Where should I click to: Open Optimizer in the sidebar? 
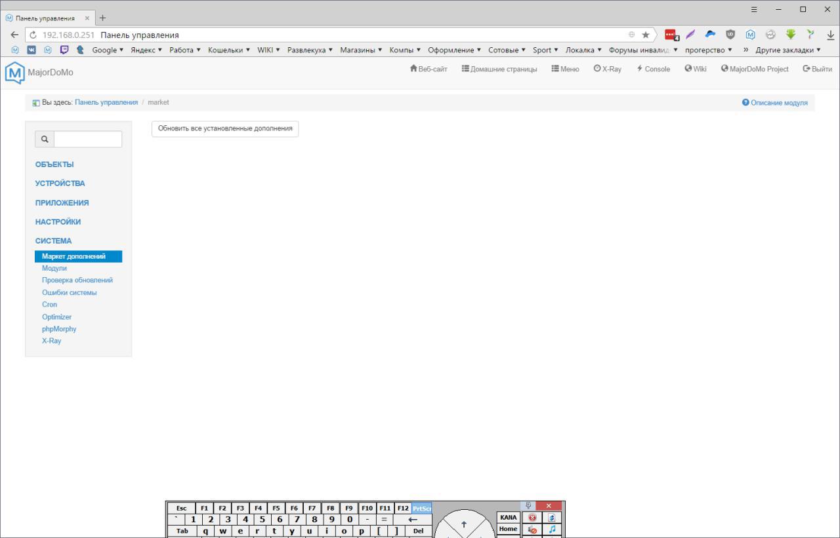[x=57, y=317]
